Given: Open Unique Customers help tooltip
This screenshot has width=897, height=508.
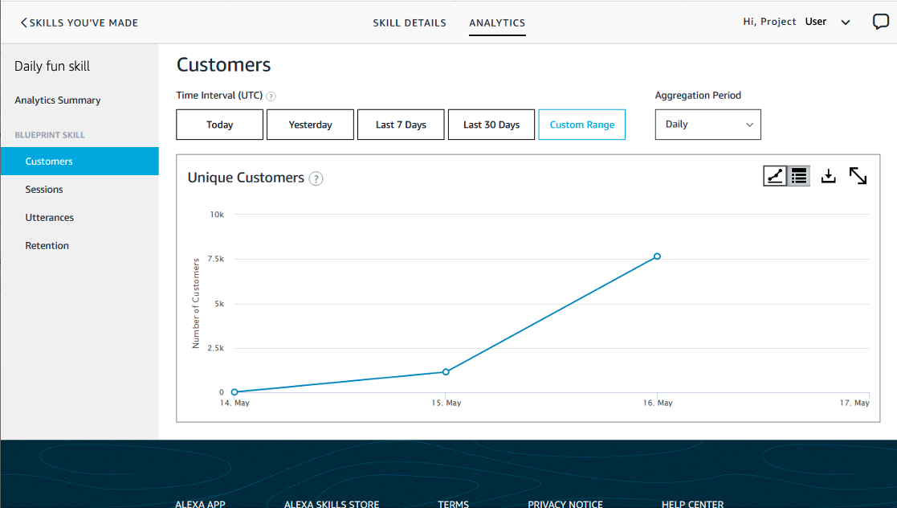Looking at the screenshot, I should [x=316, y=178].
